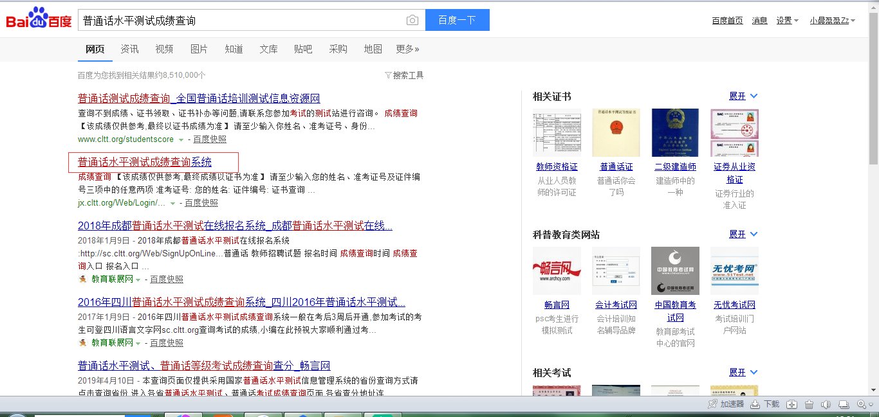The image size is (879, 417).
Task: Click the page zoom magnifier icon
Action: click(860, 404)
